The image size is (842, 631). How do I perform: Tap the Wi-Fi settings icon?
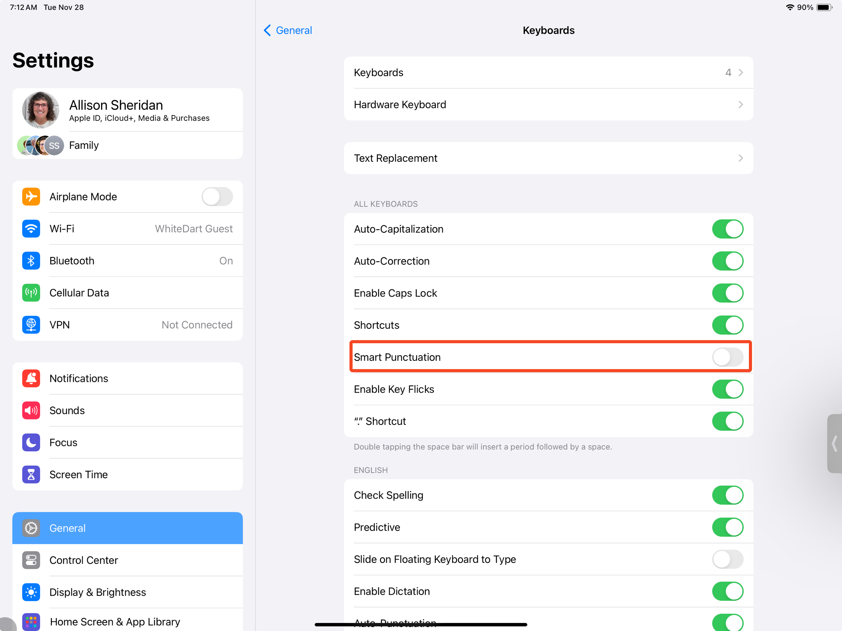(31, 228)
